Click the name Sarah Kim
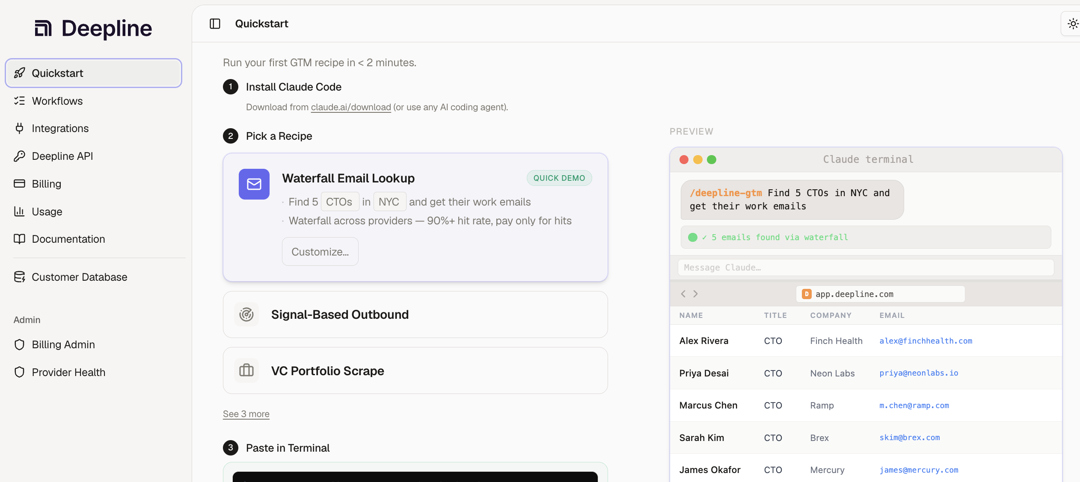The height and width of the screenshot is (482, 1080). (702, 438)
